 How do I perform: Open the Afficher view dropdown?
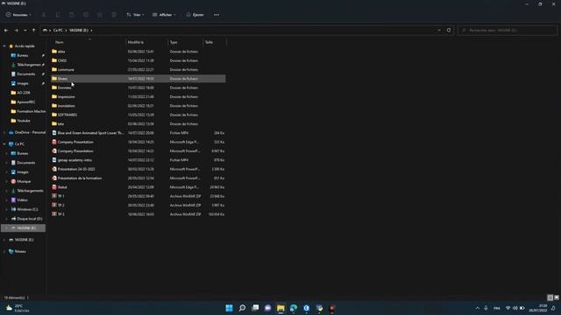pos(164,15)
